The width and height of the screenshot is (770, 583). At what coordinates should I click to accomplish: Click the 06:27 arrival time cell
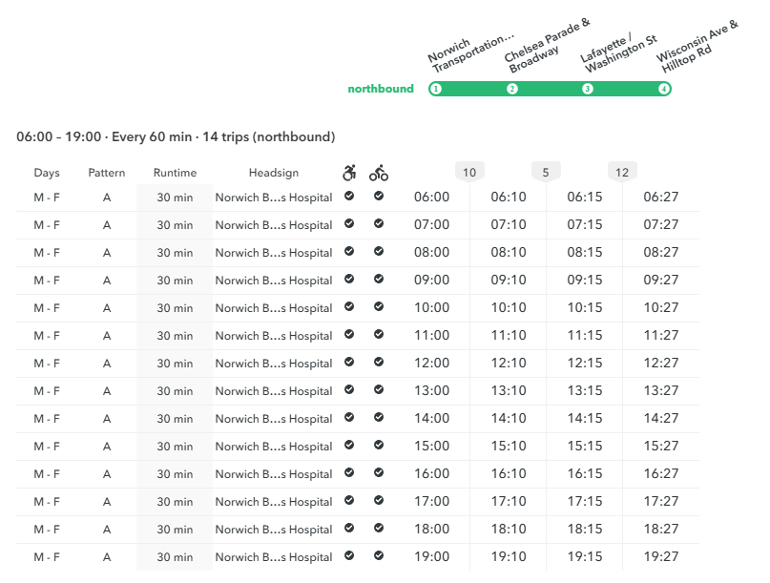coord(661,197)
